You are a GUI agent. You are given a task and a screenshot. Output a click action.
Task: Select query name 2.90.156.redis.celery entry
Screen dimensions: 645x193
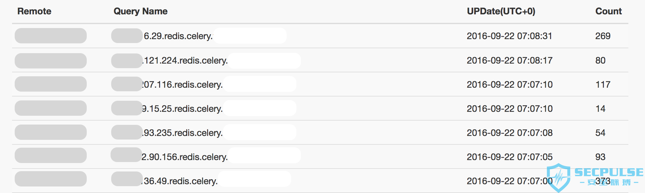[185, 157]
